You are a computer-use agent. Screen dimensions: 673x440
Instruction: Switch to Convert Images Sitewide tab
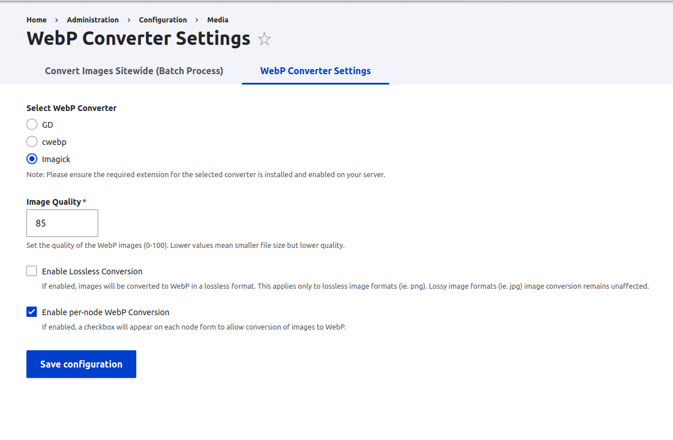134,71
